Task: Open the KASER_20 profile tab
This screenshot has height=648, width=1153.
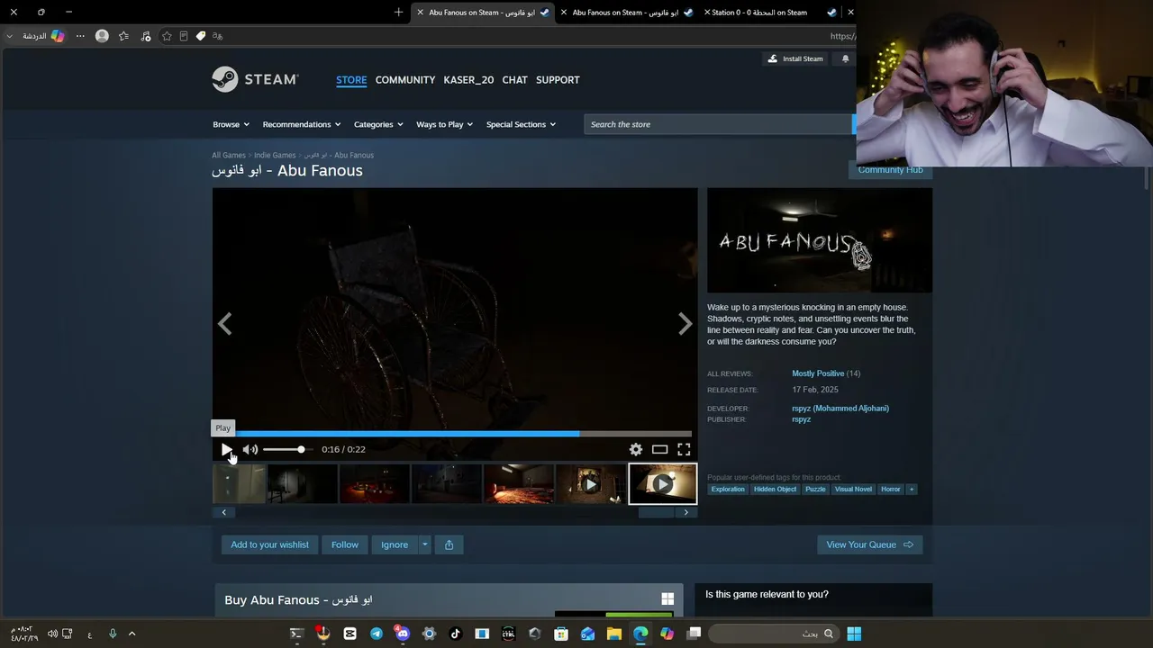Action: point(468,80)
